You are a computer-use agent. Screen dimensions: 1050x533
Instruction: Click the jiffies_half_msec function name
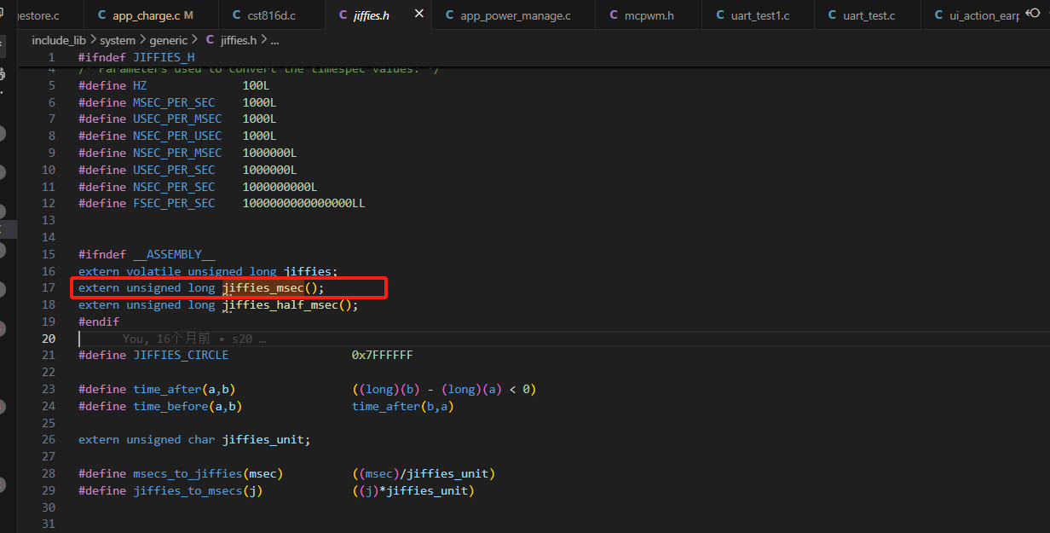(280, 305)
